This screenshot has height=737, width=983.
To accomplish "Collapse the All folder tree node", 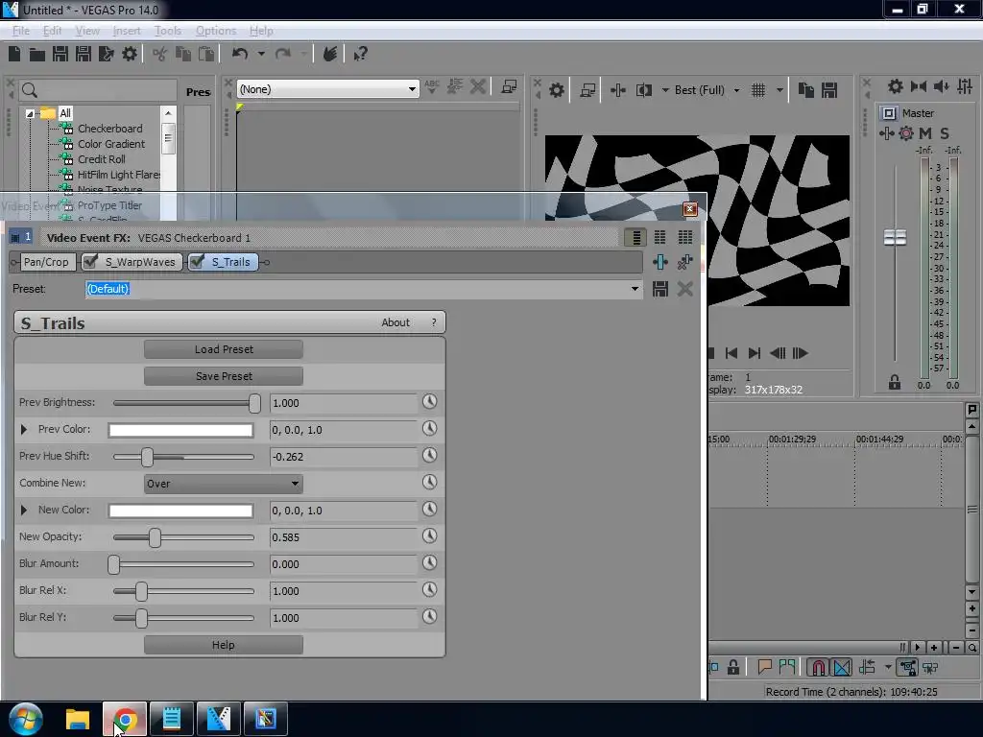I will point(30,113).
